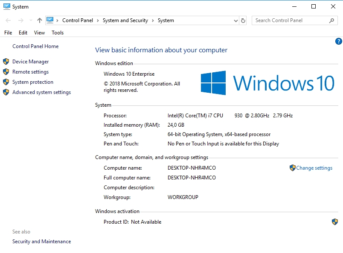Expand the chevron before Control Panel breadcrumb

click(57, 21)
